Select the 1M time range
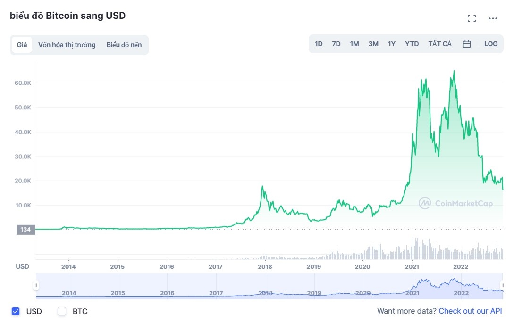514x323 pixels. 354,44
